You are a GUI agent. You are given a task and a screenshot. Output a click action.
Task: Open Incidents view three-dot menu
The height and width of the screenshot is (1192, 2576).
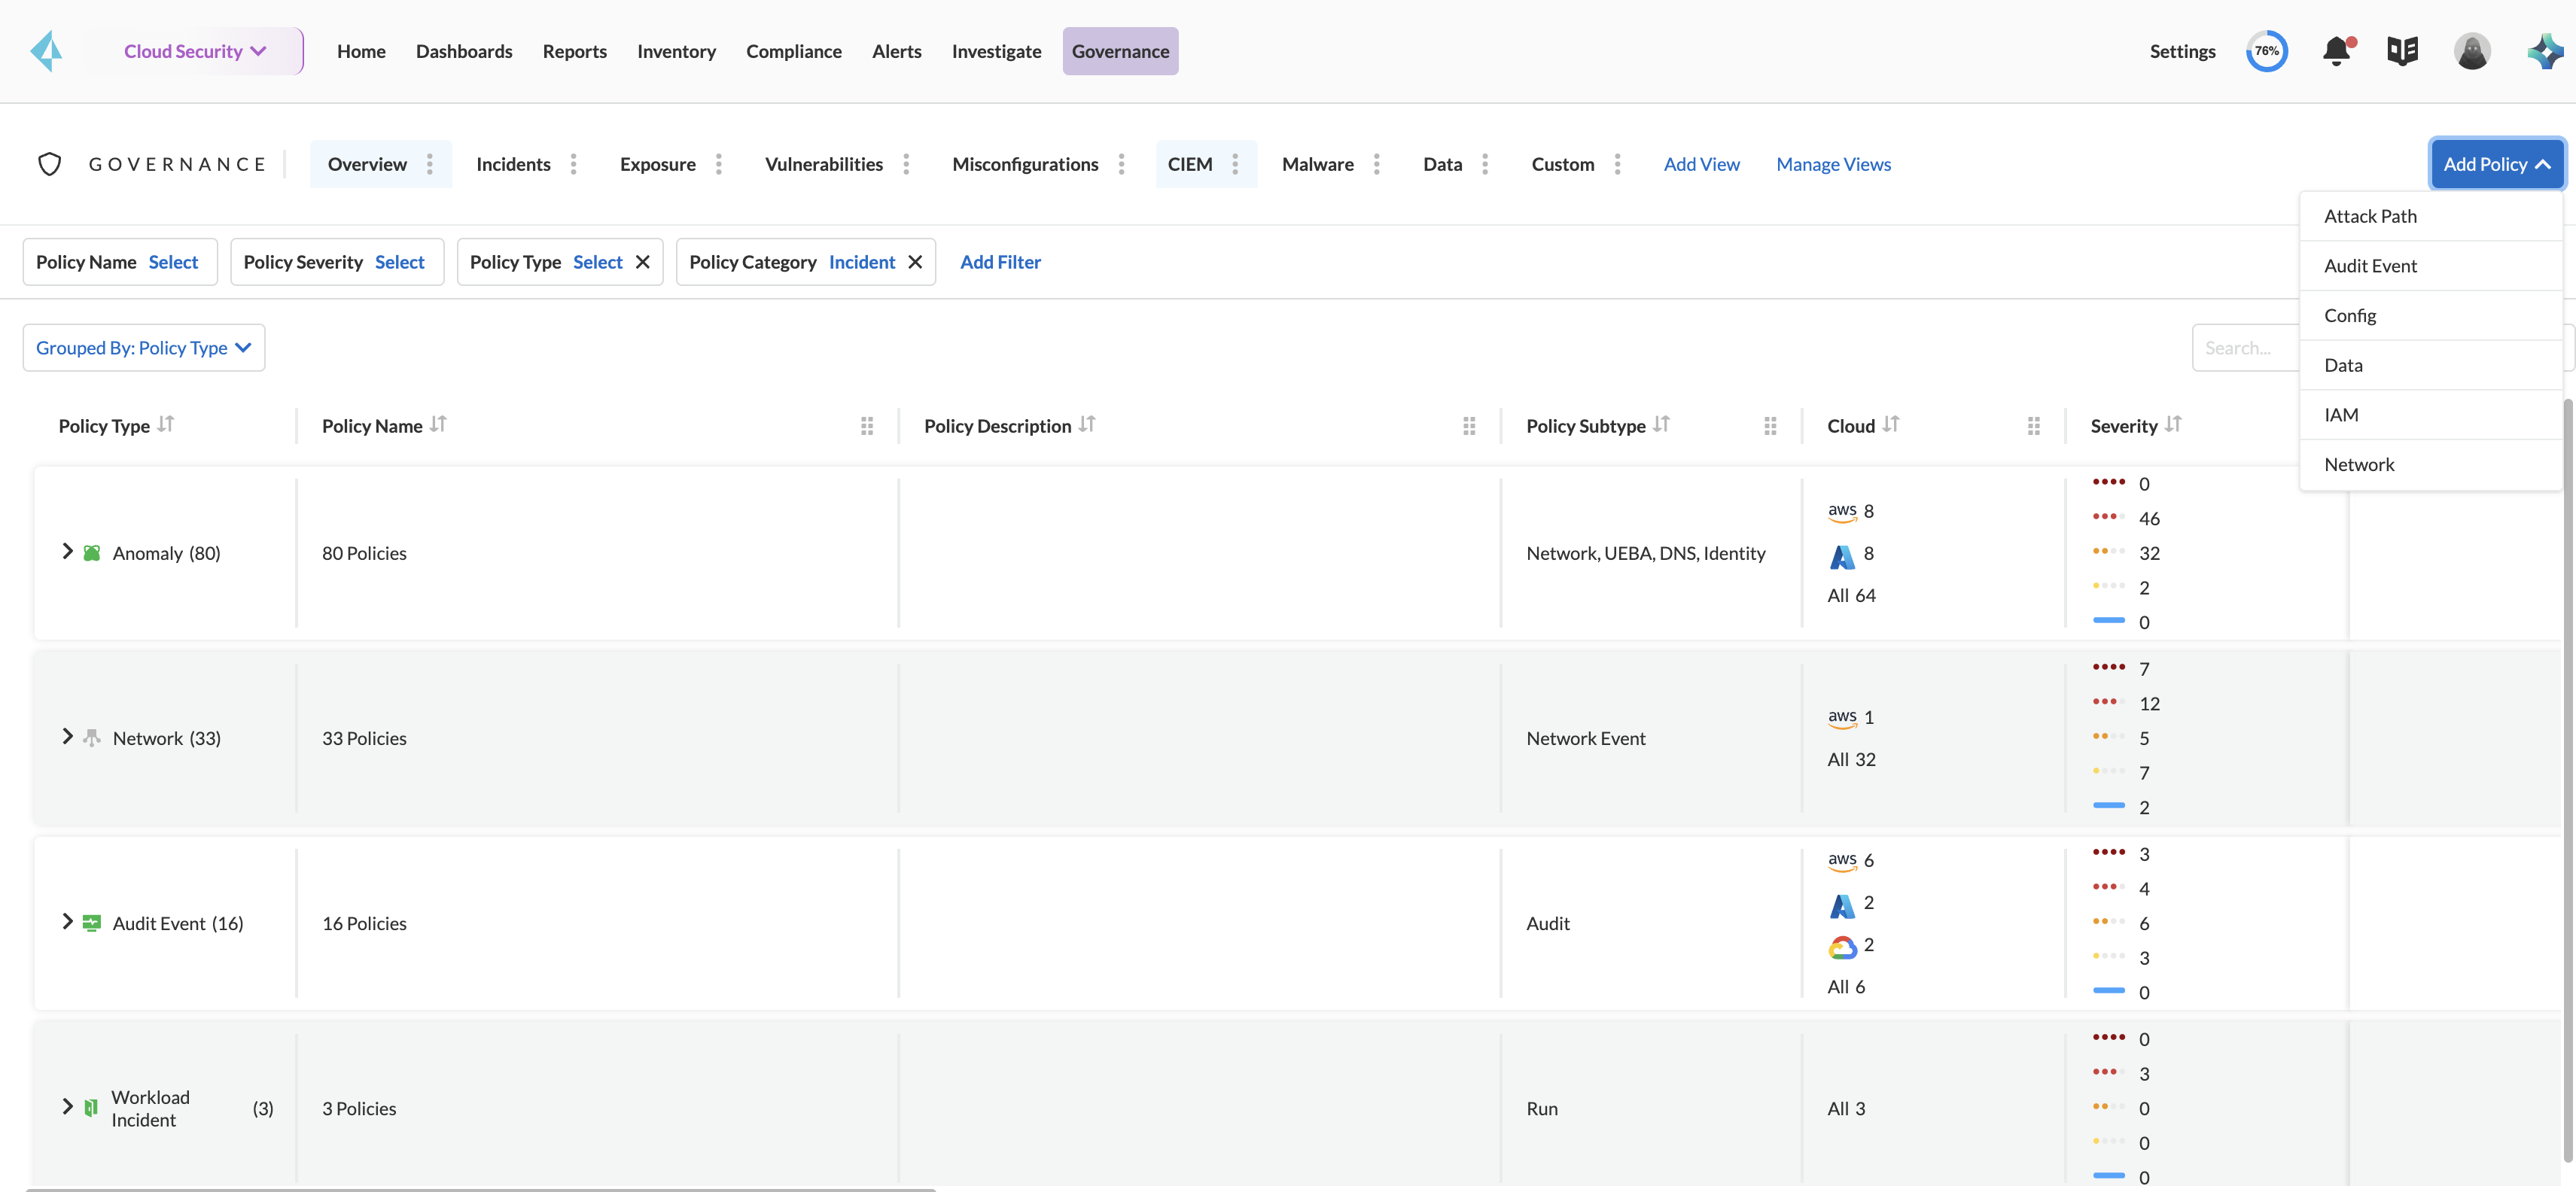coord(573,164)
